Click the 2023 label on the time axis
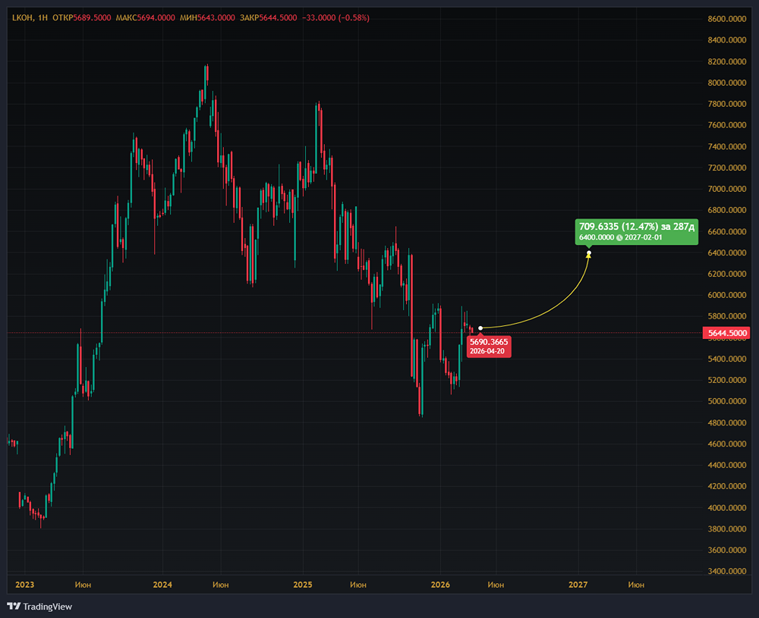 tap(24, 585)
